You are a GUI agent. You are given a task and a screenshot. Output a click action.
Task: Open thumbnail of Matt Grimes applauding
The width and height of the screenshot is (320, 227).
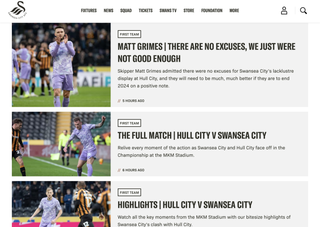[x=61, y=65]
